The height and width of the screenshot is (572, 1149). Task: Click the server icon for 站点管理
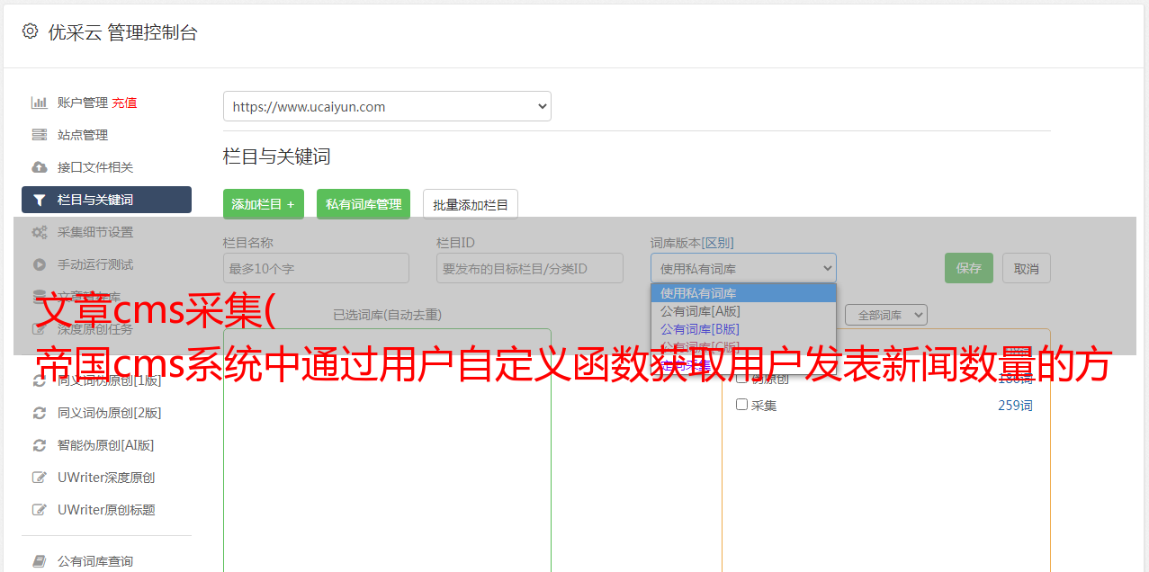pos(40,135)
